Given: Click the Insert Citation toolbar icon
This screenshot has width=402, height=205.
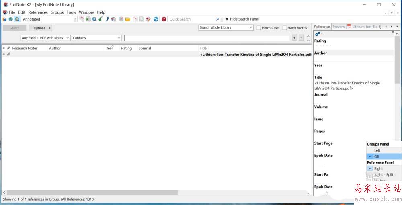Looking at the screenshot, I should 135,19.
